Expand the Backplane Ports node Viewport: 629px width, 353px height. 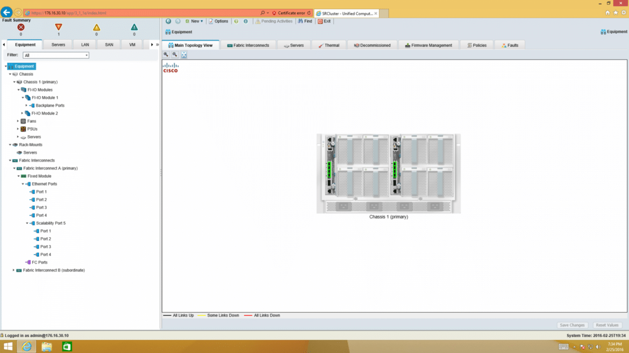coord(26,106)
